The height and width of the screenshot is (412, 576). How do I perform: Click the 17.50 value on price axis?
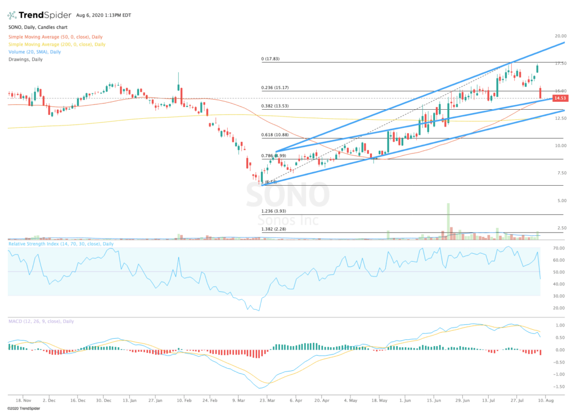561,63
